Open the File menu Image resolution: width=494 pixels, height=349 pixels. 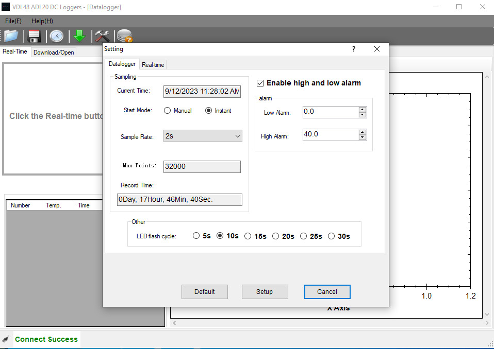(13, 21)
